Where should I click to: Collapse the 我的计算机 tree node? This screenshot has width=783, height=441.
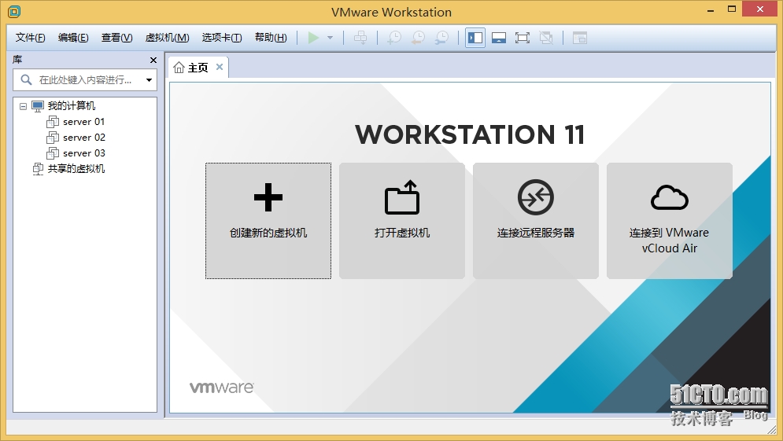[23, 106]
